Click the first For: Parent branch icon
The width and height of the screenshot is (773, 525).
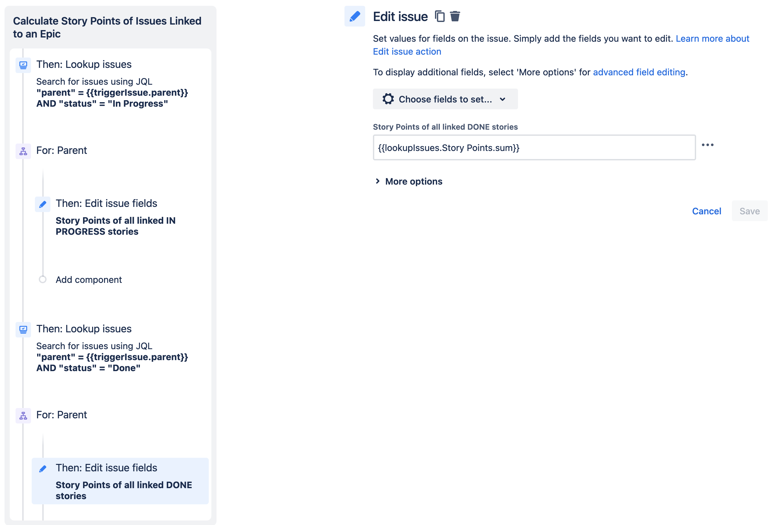23,151
